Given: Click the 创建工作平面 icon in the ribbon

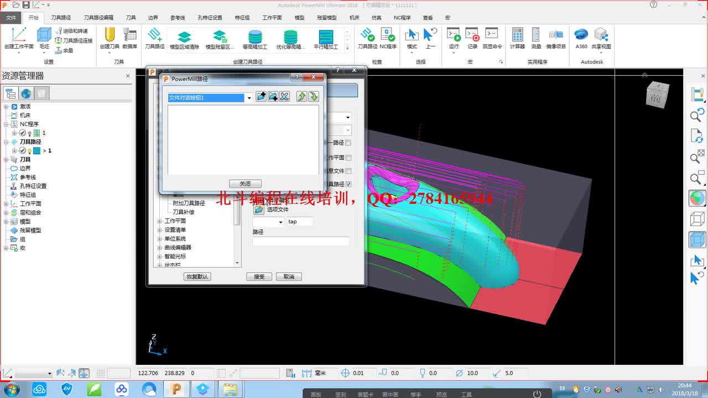Looking at the screenshot, I should tap(18, 39).
